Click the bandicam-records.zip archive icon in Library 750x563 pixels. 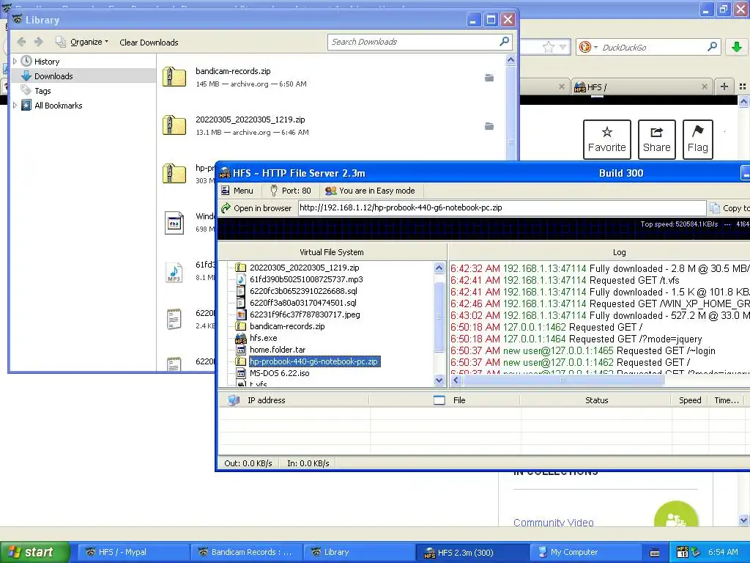pyautogui.click(x=174, y=76)
